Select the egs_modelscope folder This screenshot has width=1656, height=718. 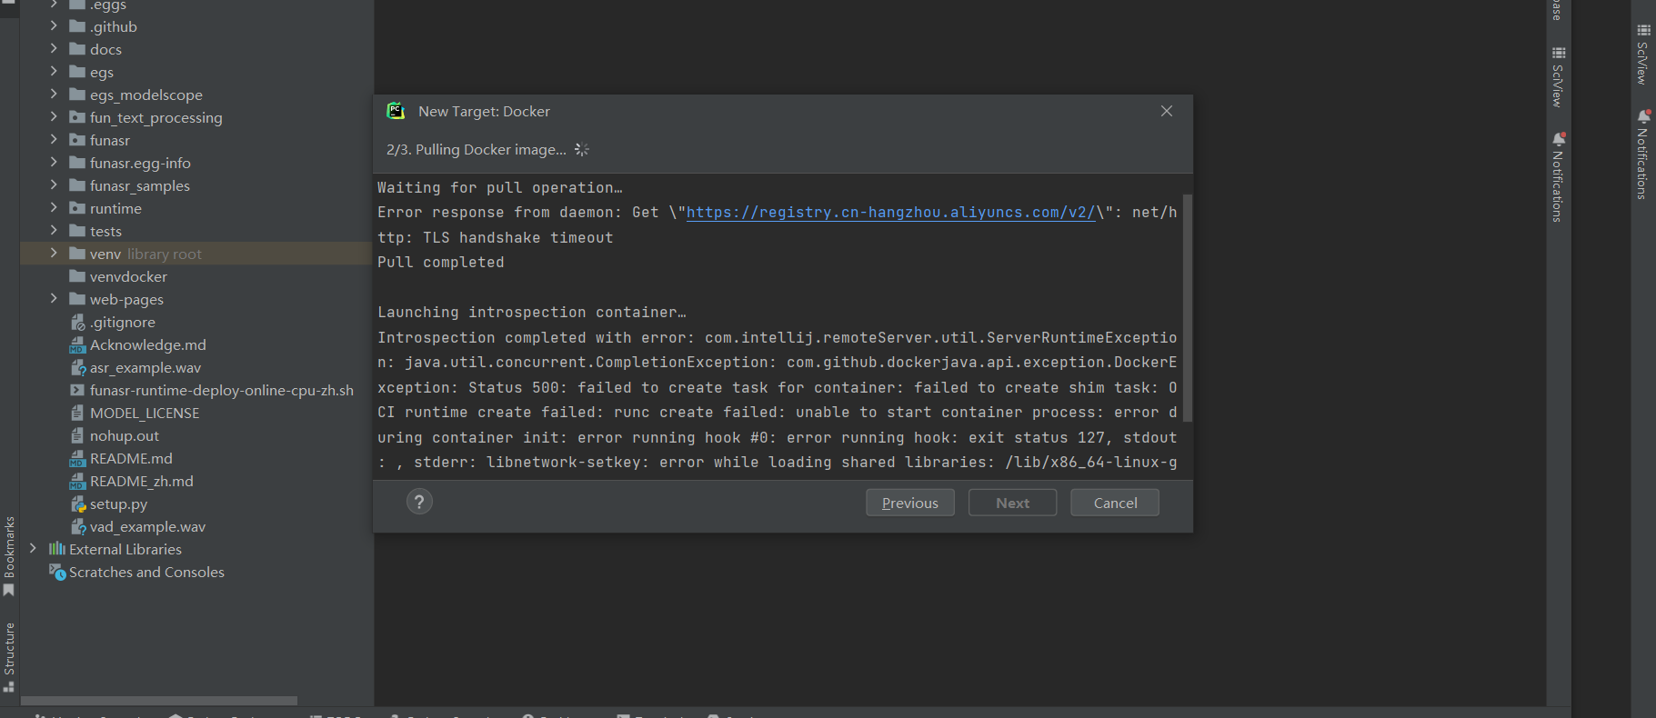146,95
